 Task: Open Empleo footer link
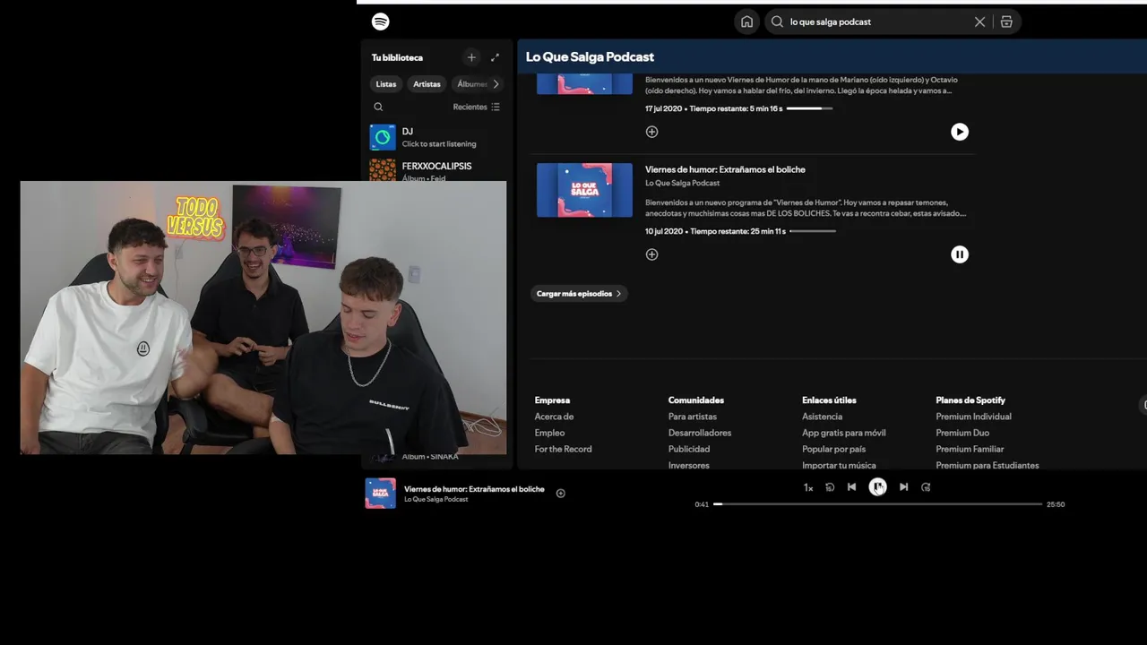pos(549,433)
